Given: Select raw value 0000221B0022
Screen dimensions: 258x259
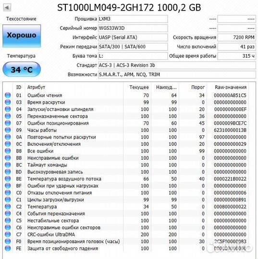Looking at the screenshot, I should tap(230, 179).
